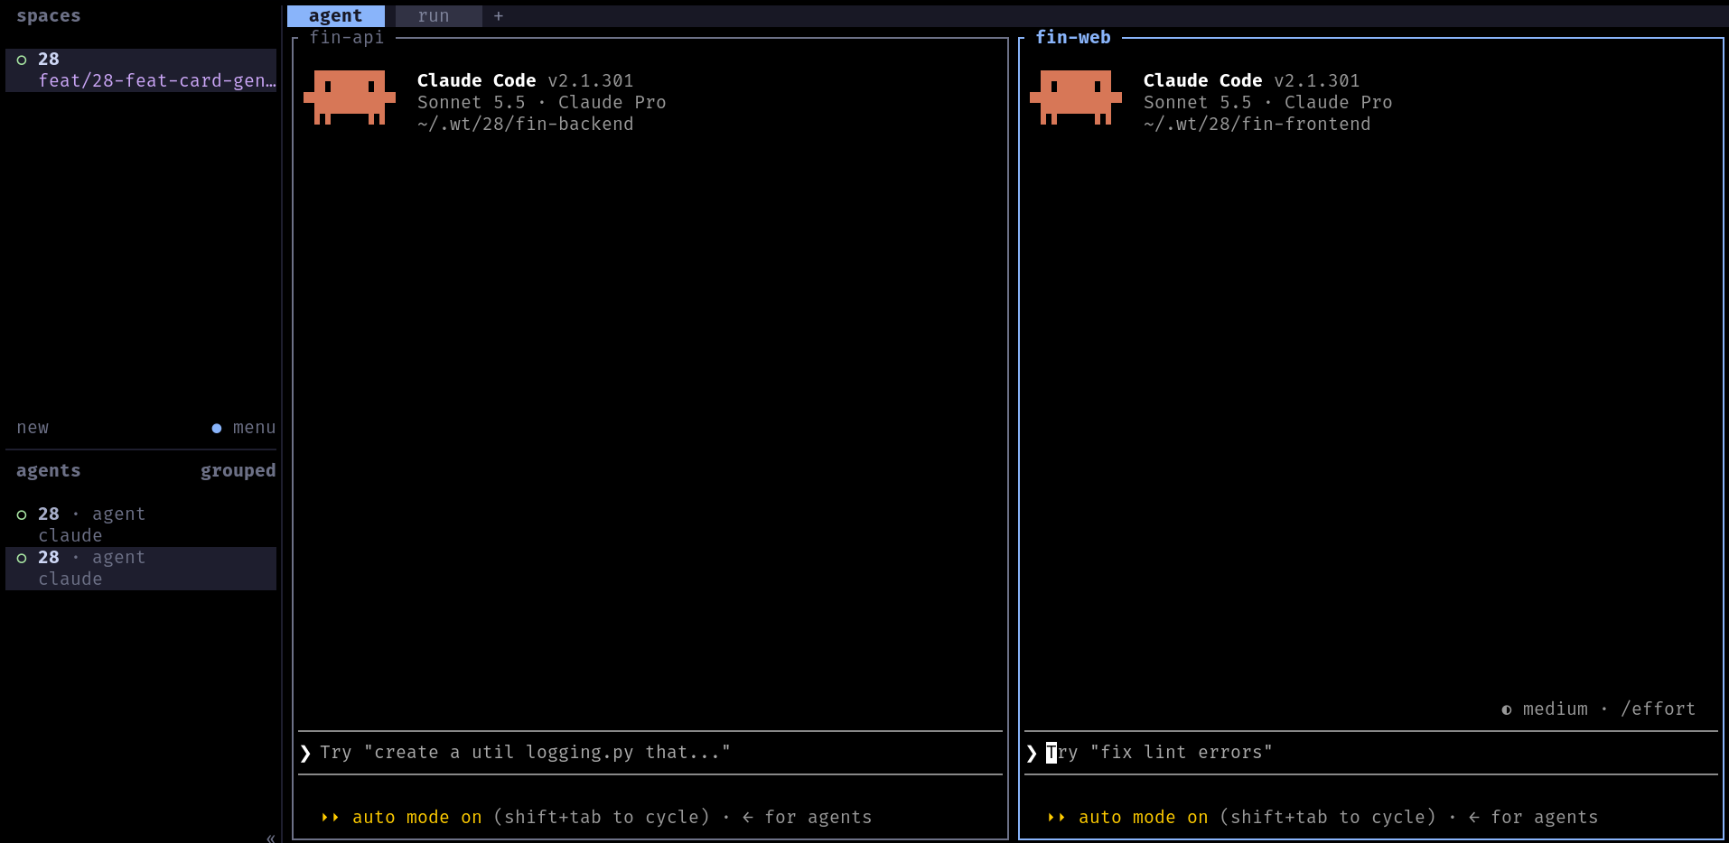Screen dimensions: 1729x843
Task: Select space 28 feat/28-feat-card-gen
Action: (x=141, y=69)
